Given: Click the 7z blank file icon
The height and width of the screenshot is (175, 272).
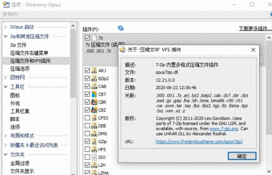Looking at the screenshot, I should tap(94, 38).
